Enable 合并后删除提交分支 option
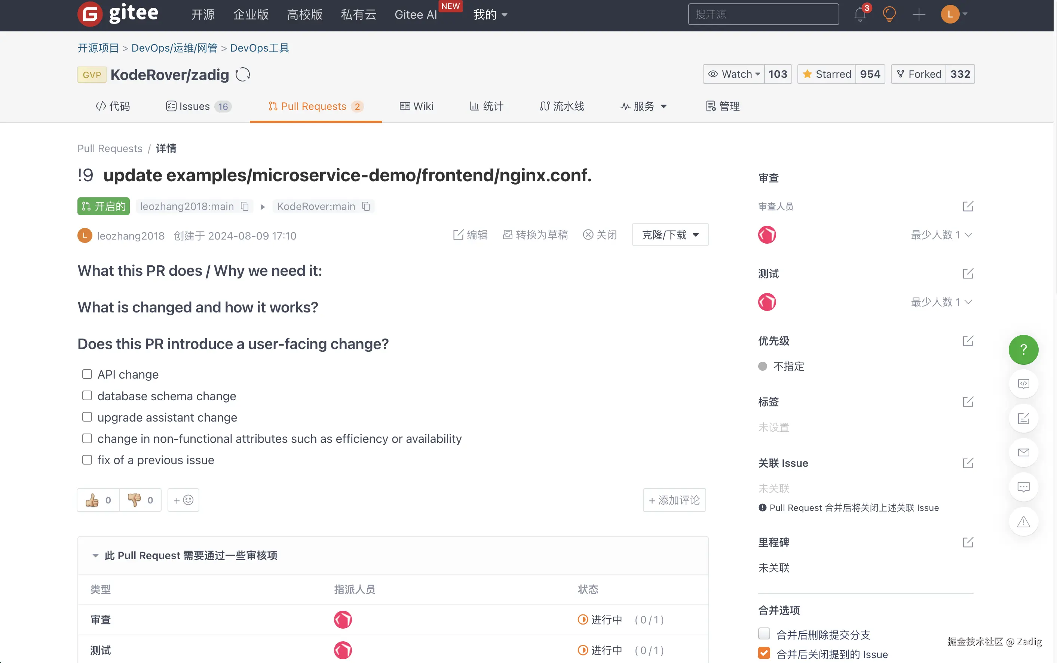Viewport: 1057px width, 663px height. click(x=764, y=633)
